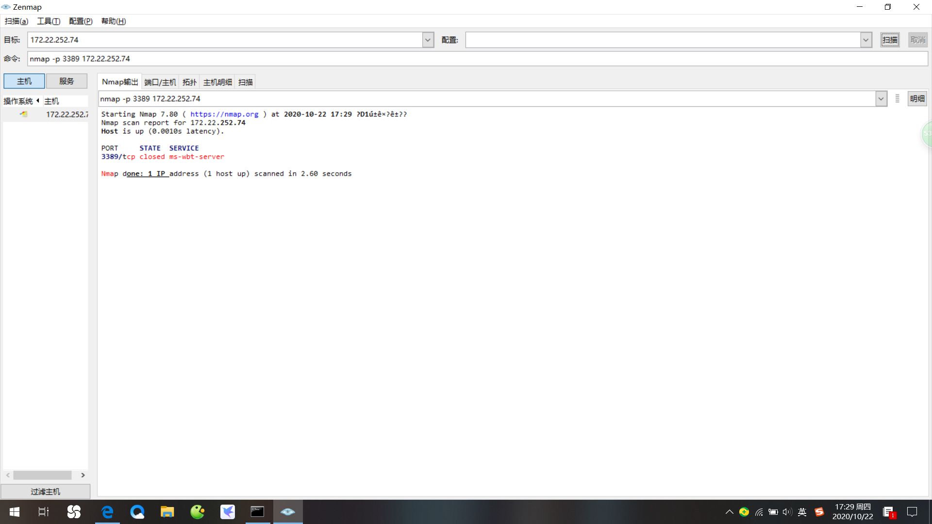Viewport: 932px width, 524px height.
Task: Switch to the command prompt taskbar window
Action: 257,512
